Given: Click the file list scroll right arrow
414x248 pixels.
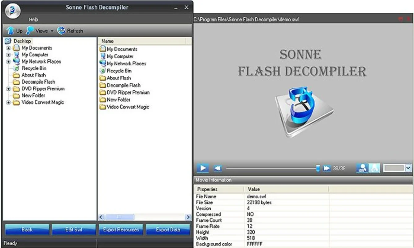Looking at the screenshot, I should (188, 217).
